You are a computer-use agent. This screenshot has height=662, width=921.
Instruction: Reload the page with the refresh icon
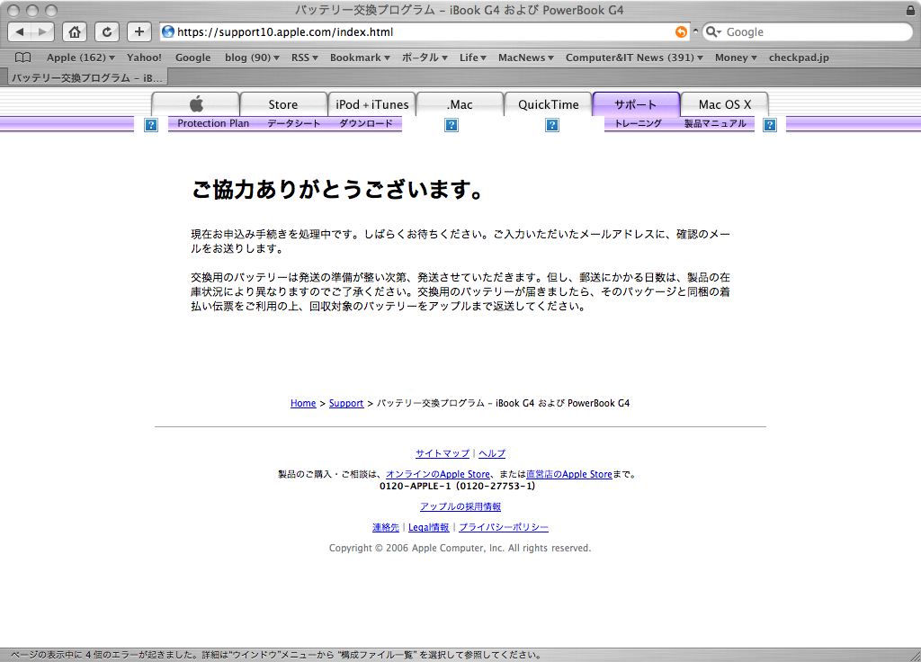click(x=107, y=31)
